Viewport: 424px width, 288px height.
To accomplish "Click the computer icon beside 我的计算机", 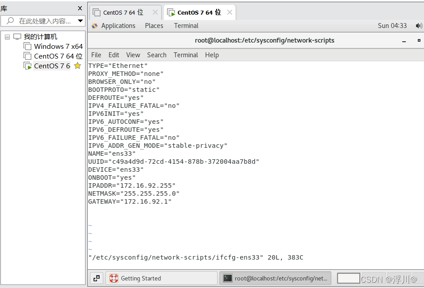I will tap(17, 36).
